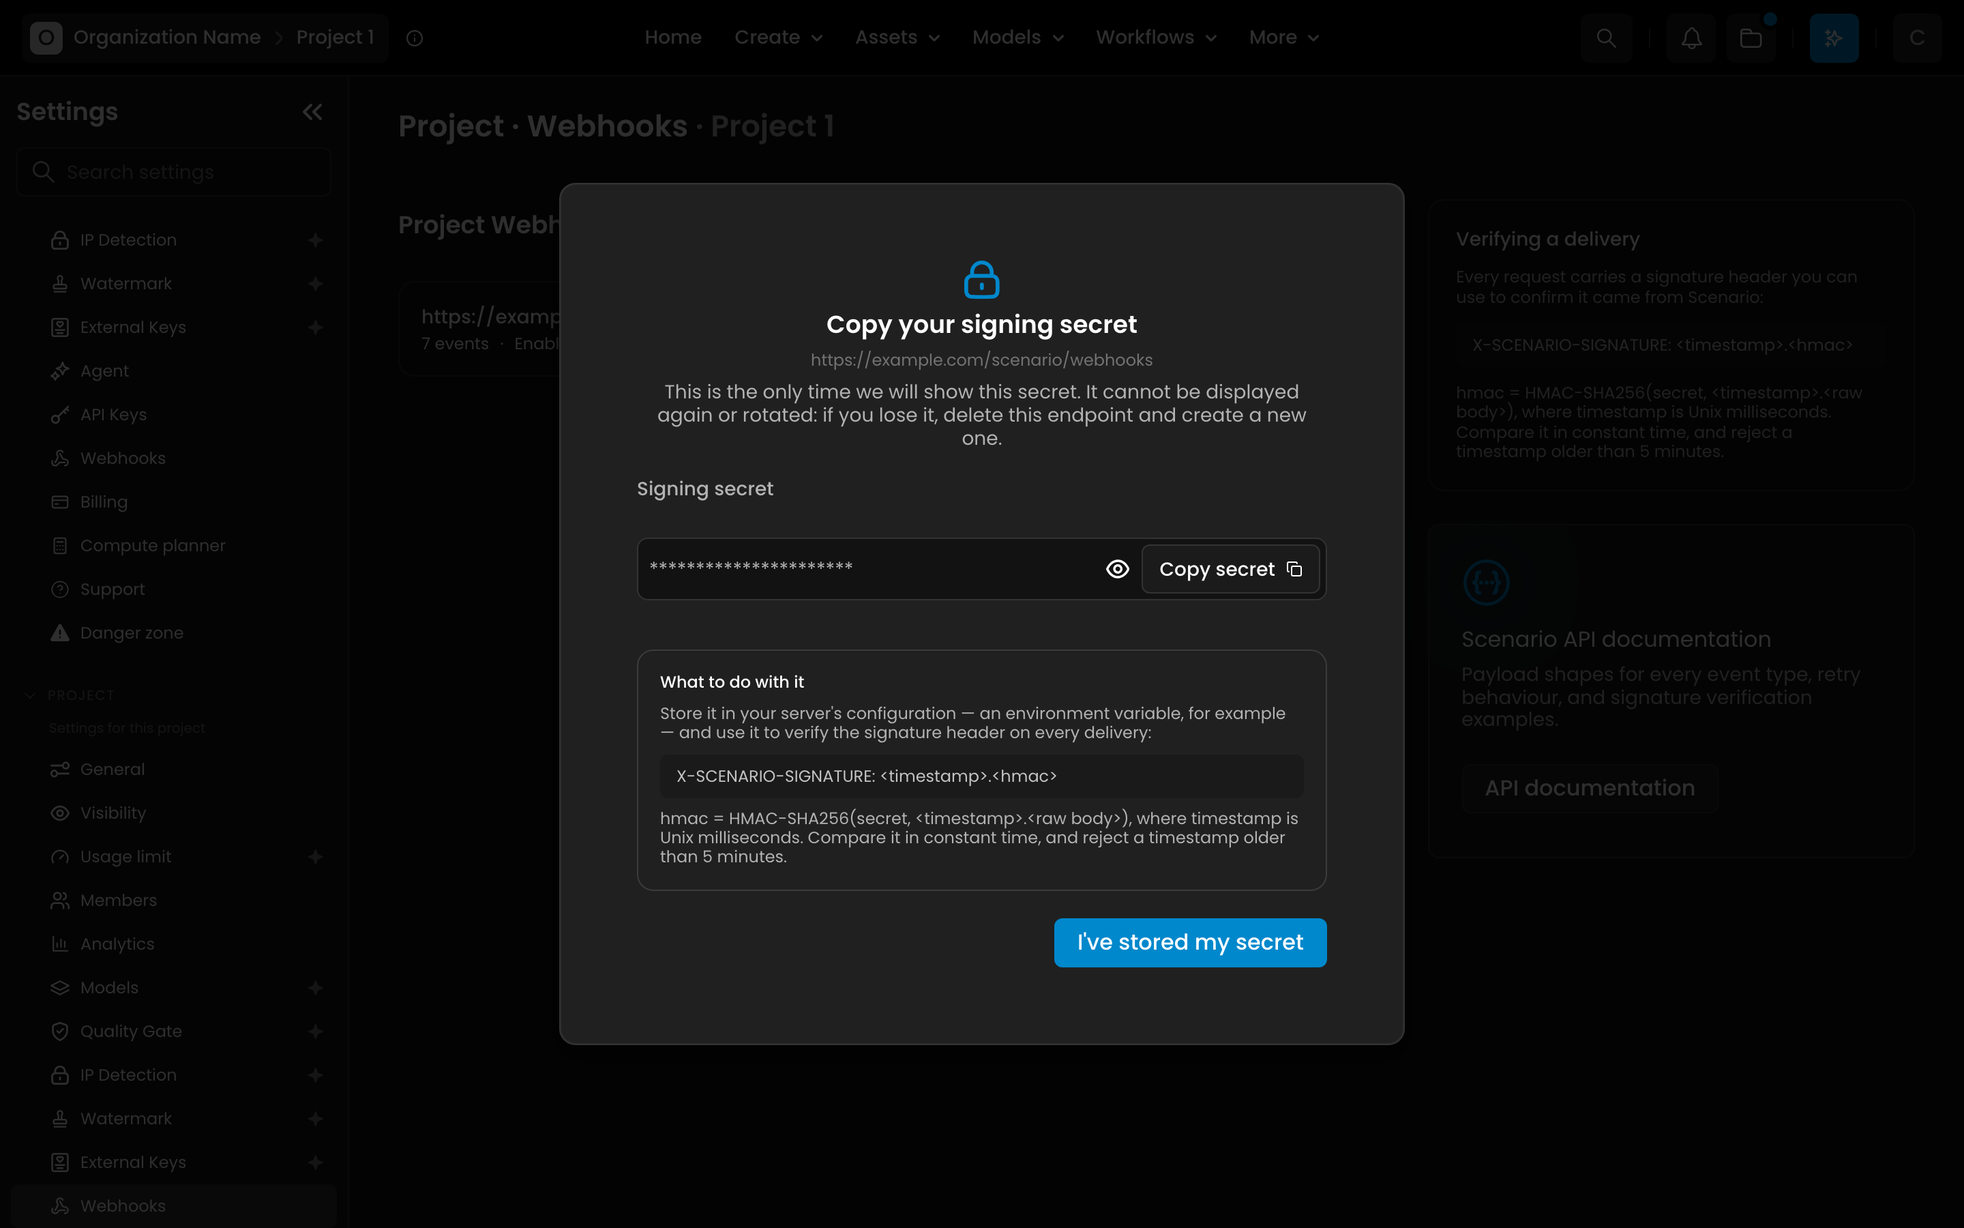Click the Scenario API documentation braces icon
This screenshot has width=1964, height=1228.
pyautogui.click(x=1486, y=583)
